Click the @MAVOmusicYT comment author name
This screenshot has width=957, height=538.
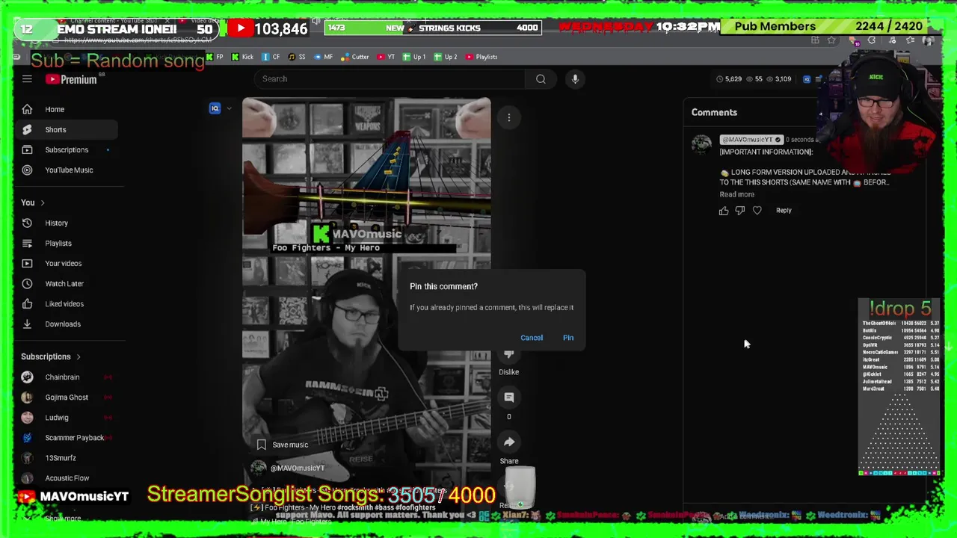[x=751, y=140]
